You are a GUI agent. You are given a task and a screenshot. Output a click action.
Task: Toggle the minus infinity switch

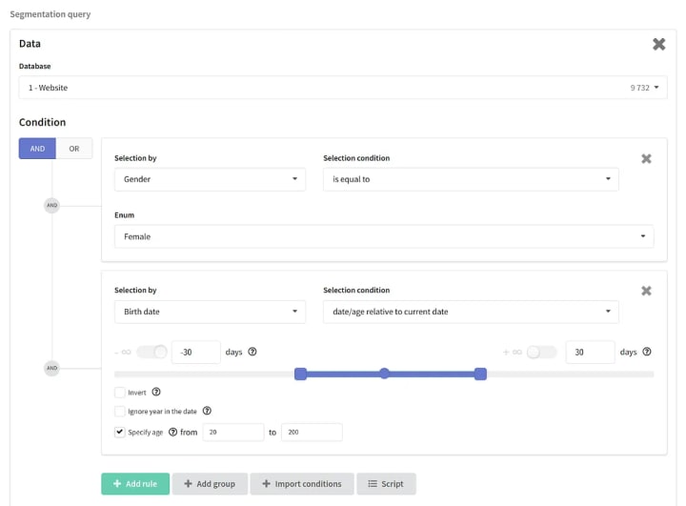tap(151, 352)
